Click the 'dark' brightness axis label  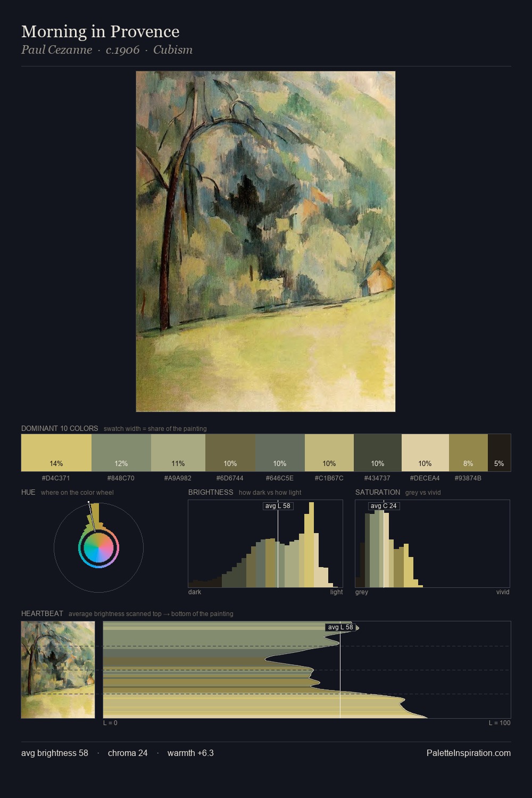[195, 592]
